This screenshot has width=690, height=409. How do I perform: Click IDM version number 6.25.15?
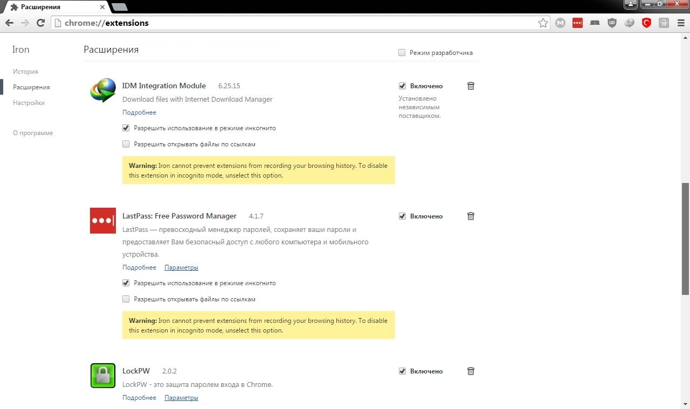(x=229, y=86)
